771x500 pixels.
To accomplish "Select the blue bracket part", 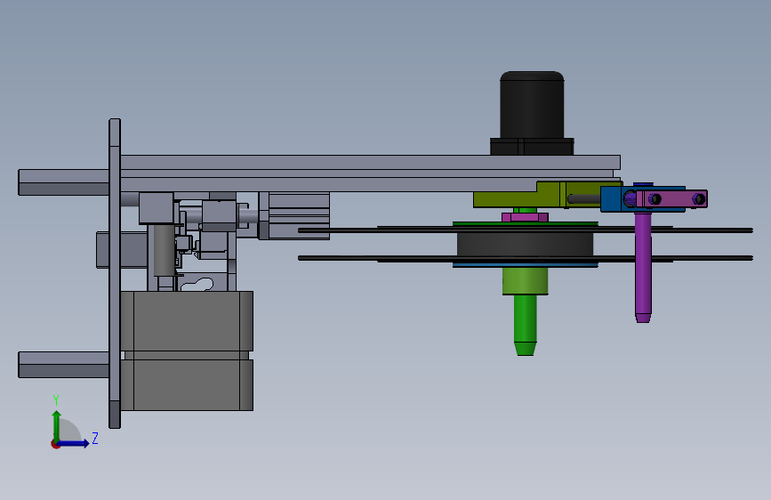I will (x=612, y=198).
